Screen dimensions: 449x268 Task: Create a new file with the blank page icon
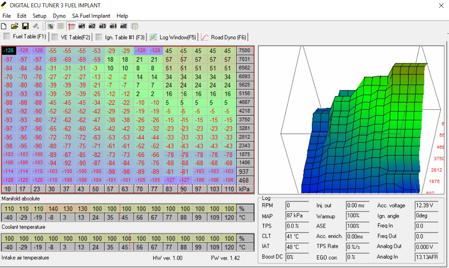coord(4,26)
